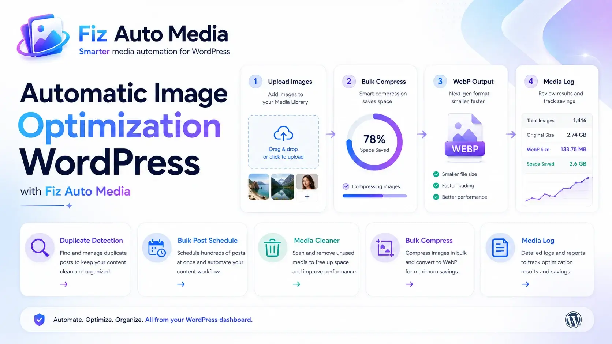This screenshot has height=344, width=612.
Task: Click the arrow under Bulk Compress card
Action: pos(409,284)
